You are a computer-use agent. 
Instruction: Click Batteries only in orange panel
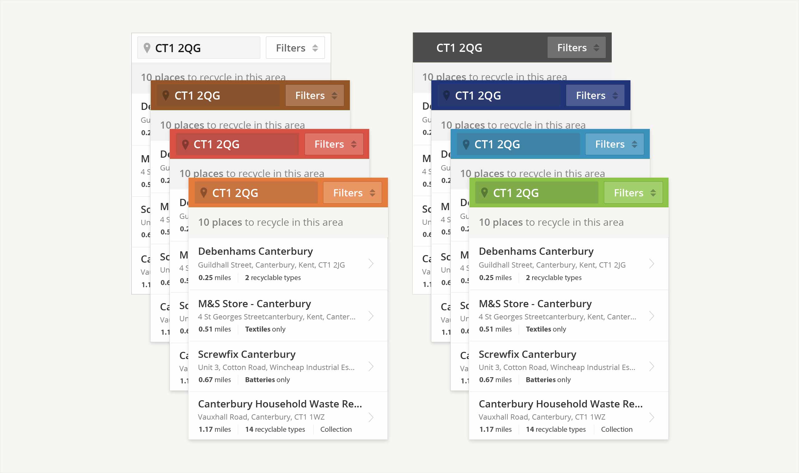coord(267,380)
